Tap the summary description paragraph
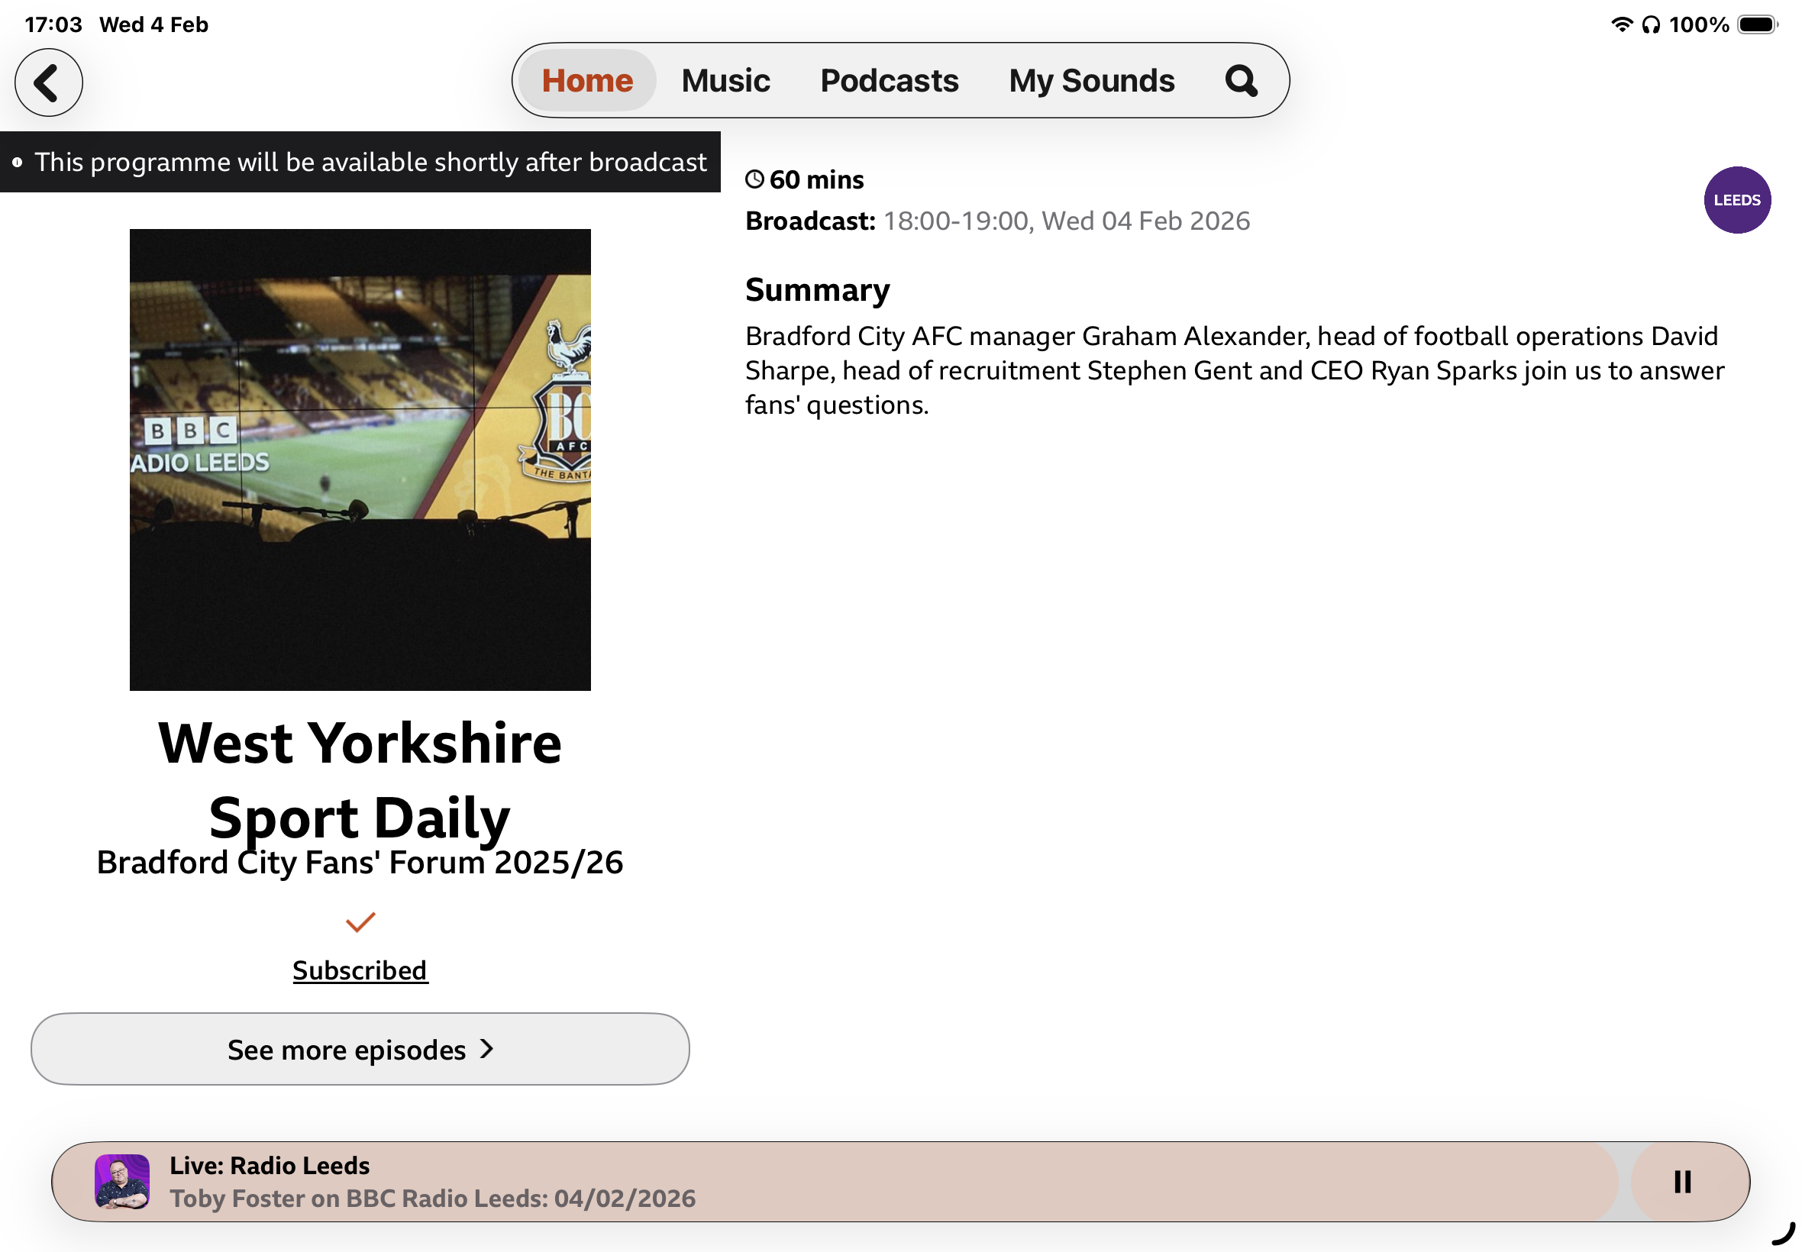The width and height of the screenshot is (1802, 1252). [x=1234, y=370]
